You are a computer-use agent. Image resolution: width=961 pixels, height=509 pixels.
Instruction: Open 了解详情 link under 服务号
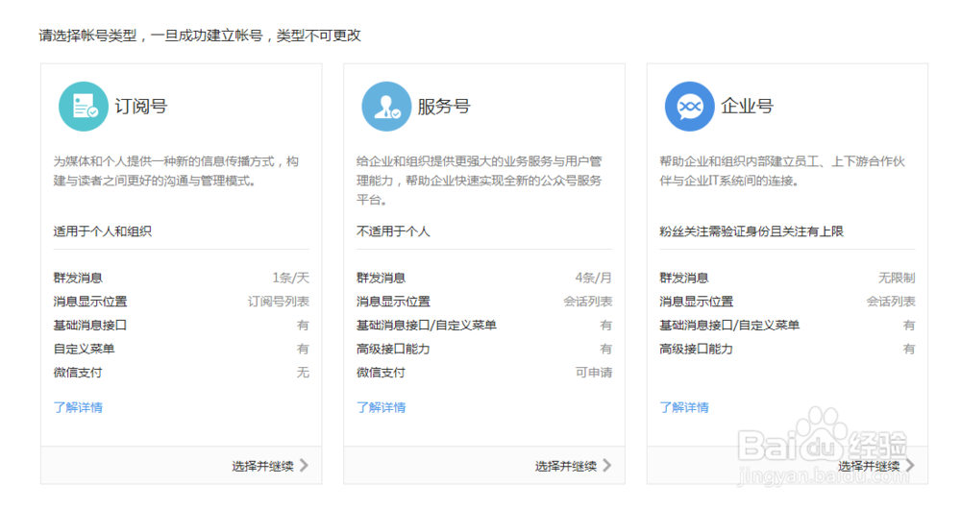[x=382, y=407]
